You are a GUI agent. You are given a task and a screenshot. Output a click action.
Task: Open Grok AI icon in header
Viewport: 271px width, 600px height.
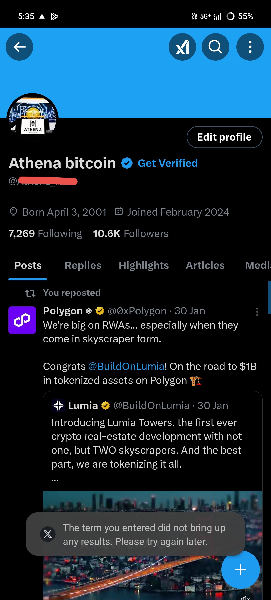pyautogui.click(x=182, y=47)
